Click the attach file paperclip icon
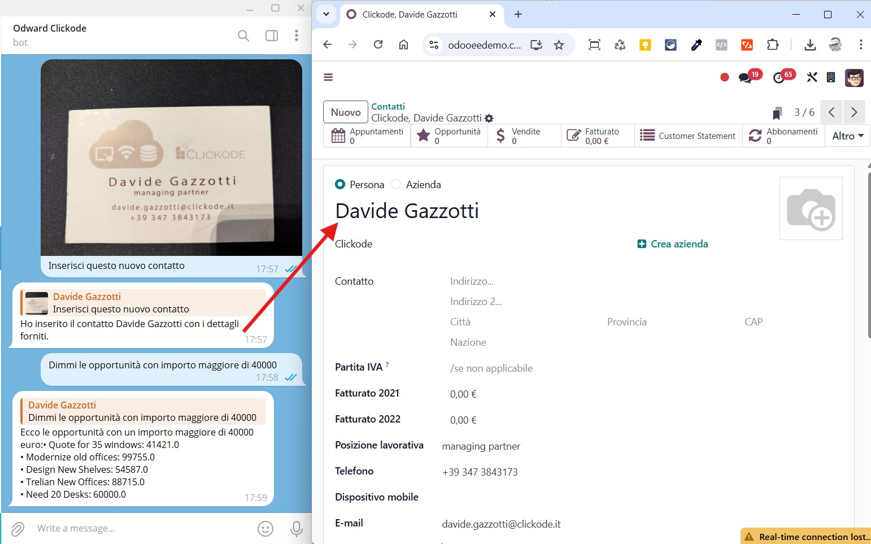871x544 pixels. point(18,529)
